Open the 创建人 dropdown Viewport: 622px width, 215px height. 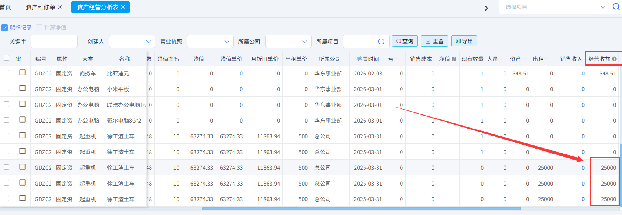coord(132,41)
